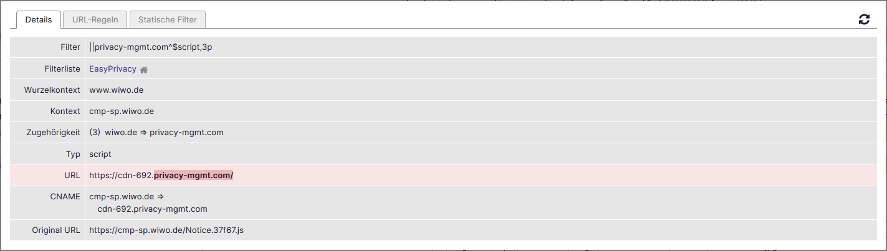
Task: Click the Typ value script
Action: click(x=100, y=154)
